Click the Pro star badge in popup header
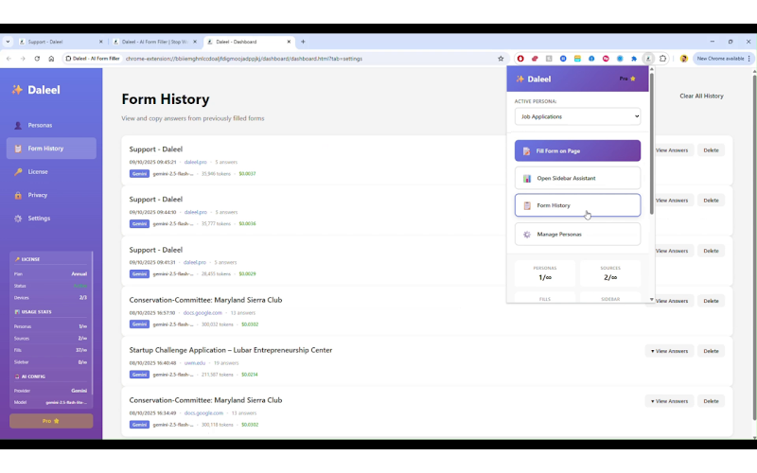The width and height of the screenshot is (757, 473). tap(627, 79)
